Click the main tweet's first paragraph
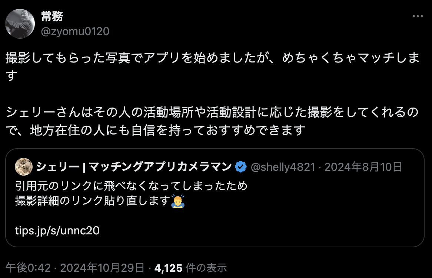Screen dimensions: 432x278 [x=213, y=67]
